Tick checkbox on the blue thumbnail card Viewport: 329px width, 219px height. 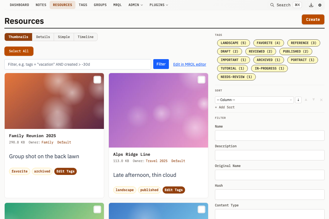[202, 209]
